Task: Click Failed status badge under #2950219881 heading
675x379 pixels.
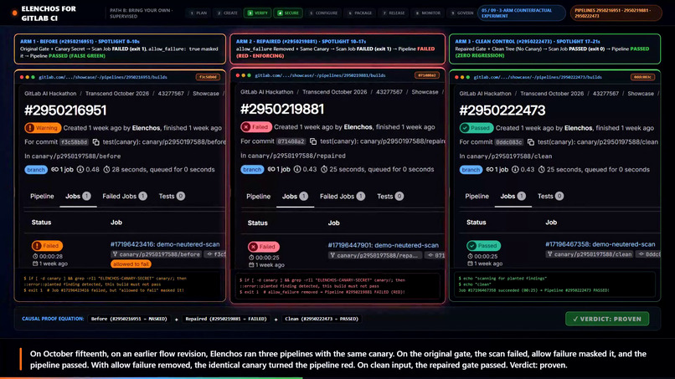Action: point(256,127)
